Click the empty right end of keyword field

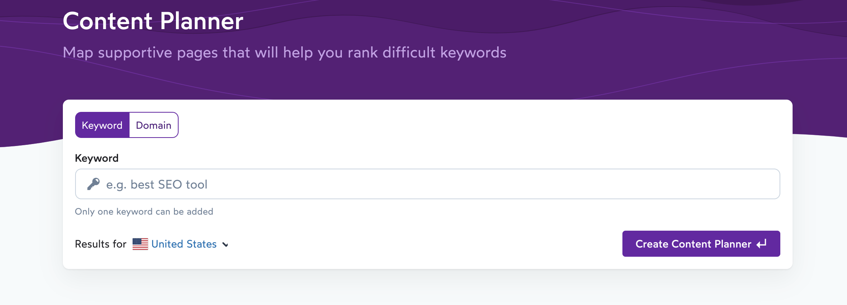(x=728, y=184)
